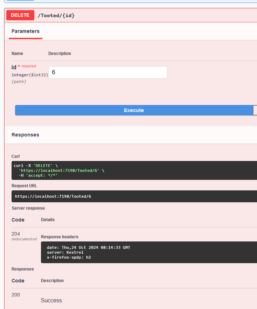Click the Success description text

(51, 300)
